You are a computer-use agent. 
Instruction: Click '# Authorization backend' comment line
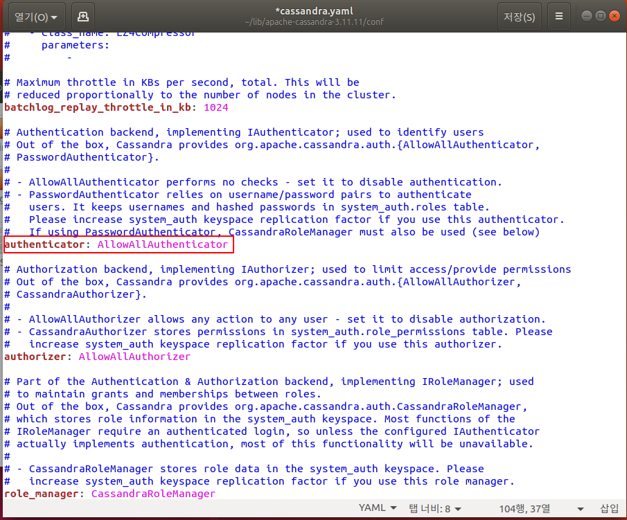coord(288,269)
